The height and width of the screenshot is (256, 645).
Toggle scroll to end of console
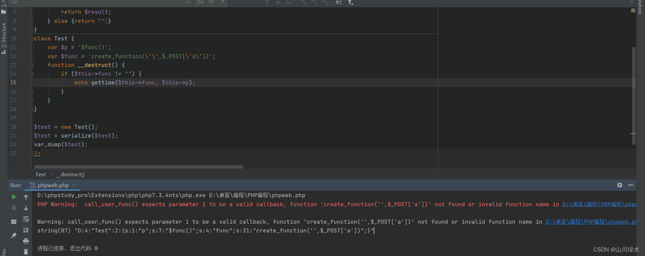pos(26,230)
